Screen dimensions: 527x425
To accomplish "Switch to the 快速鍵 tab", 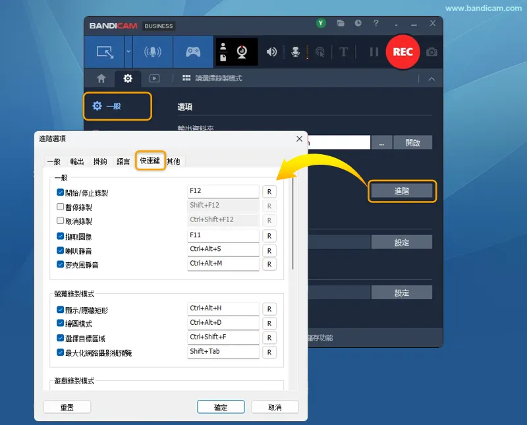I will coord(150,160).
